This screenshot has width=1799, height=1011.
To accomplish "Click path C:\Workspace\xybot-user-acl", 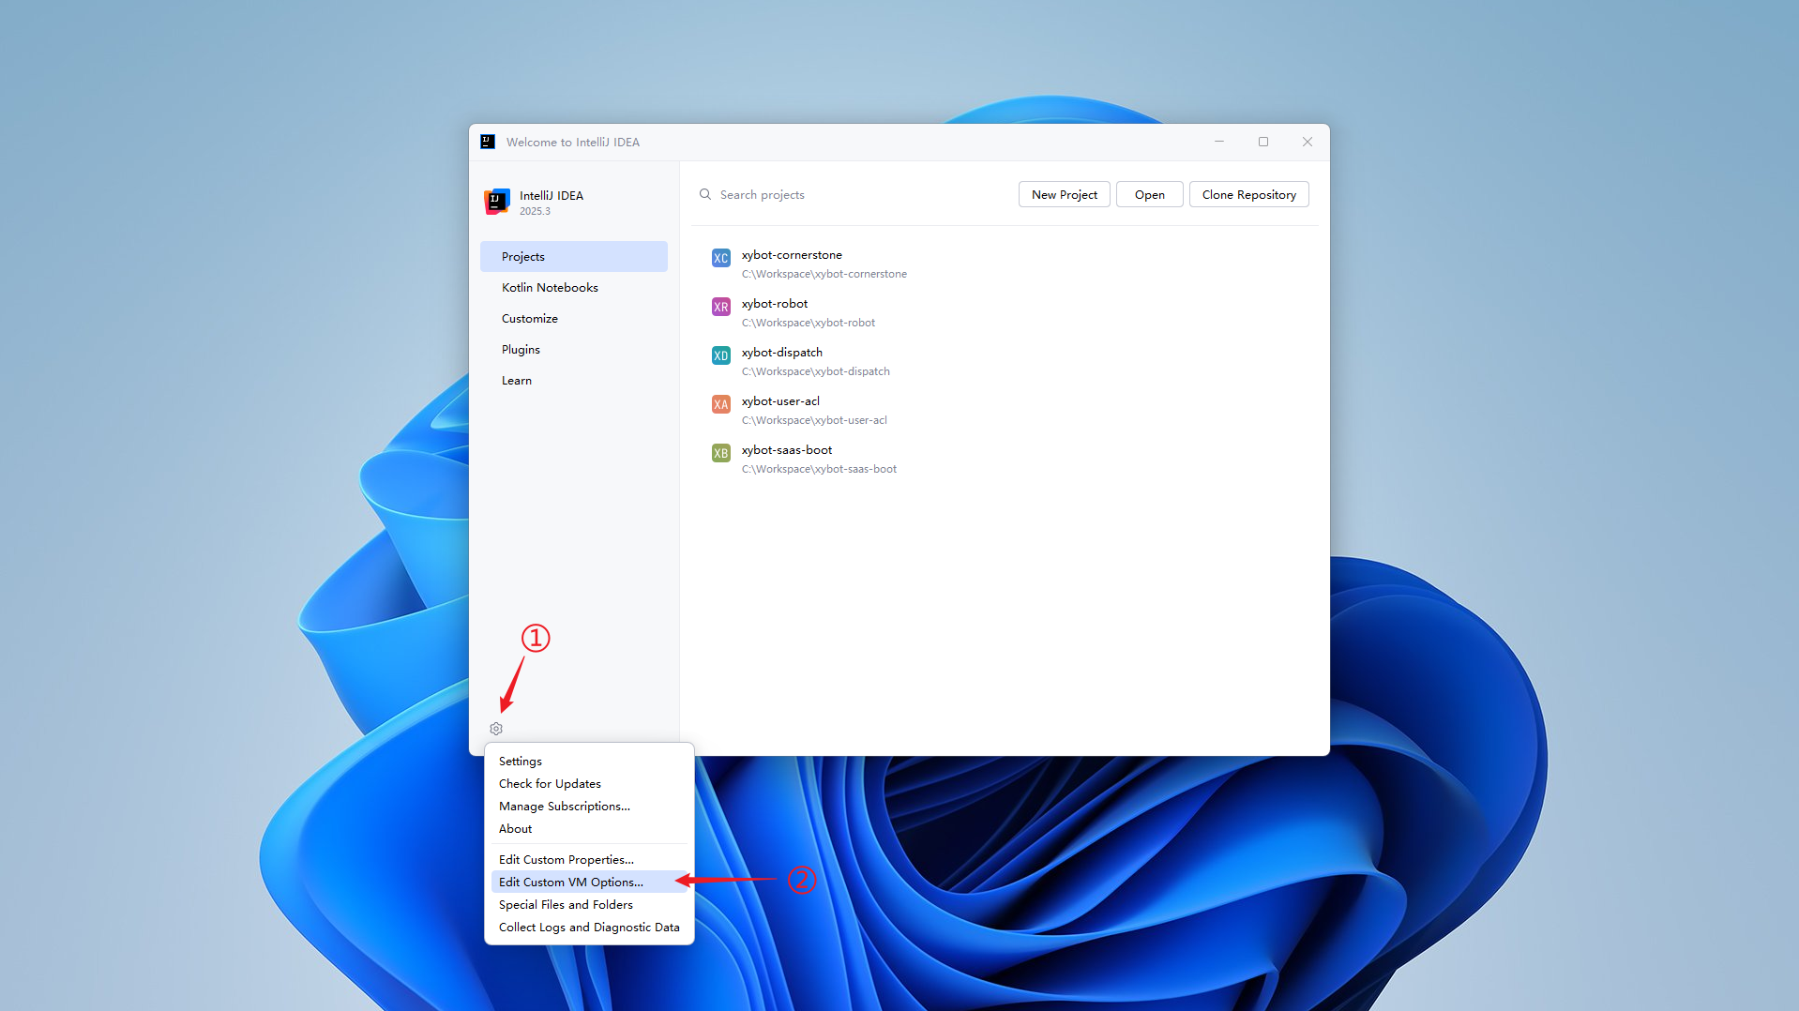I will (813, 420).
